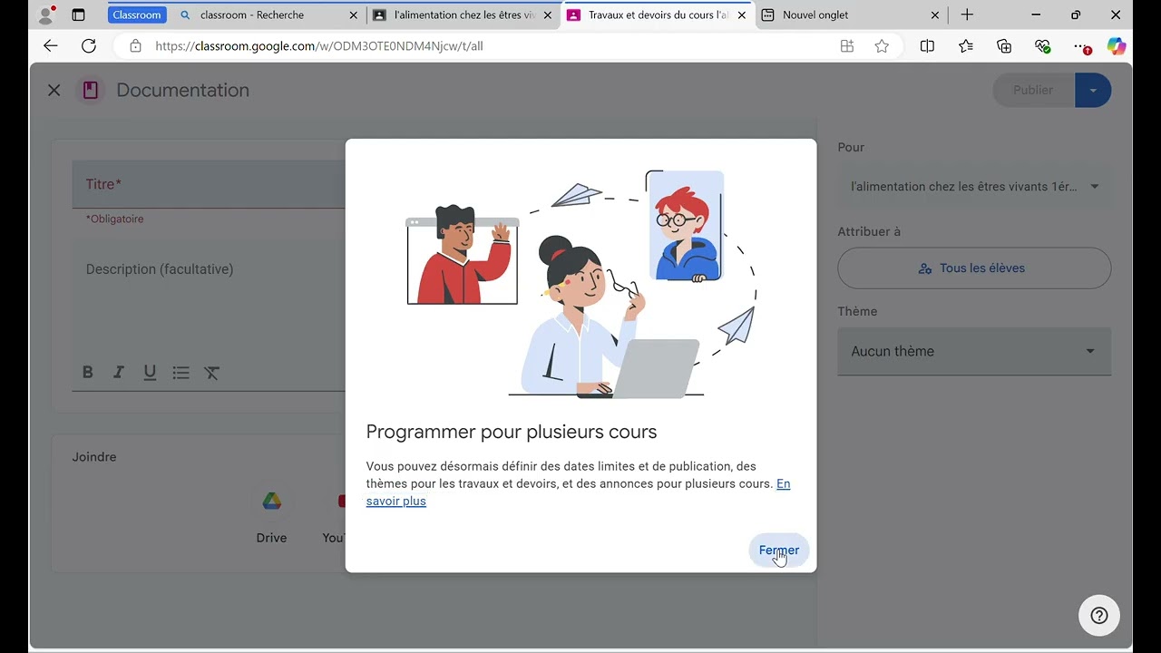
Task: Click the 'Programmer pour plusieurs cours' dialog heading
Action: (512, 432)
